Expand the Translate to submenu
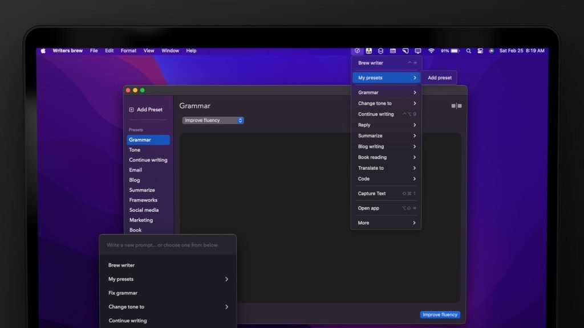 (386, 168)
